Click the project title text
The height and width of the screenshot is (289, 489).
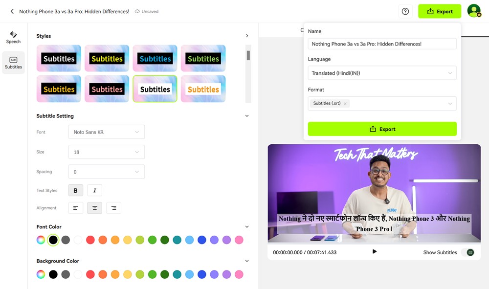point(74,12)
